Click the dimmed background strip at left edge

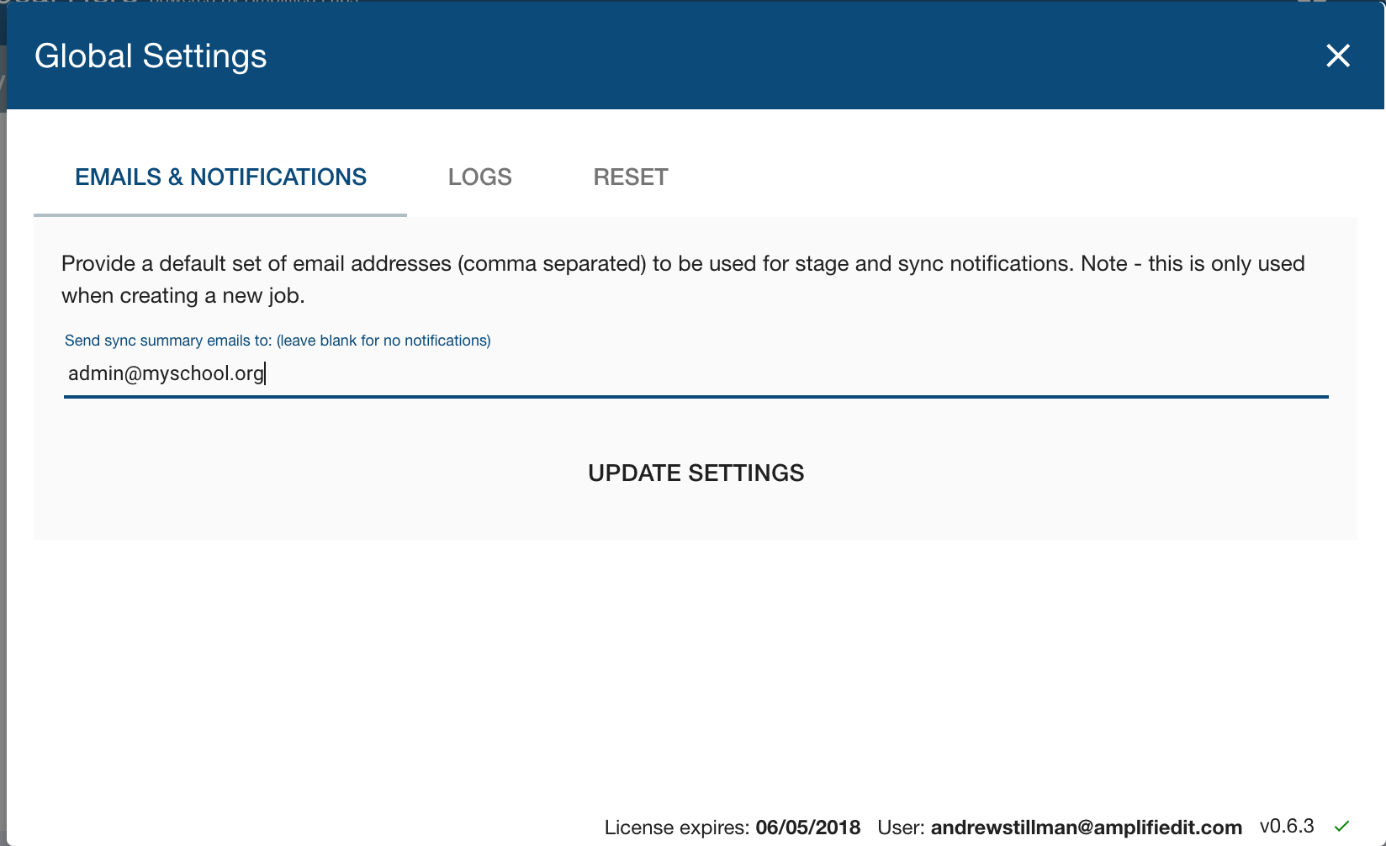click(x=3, y=420)
